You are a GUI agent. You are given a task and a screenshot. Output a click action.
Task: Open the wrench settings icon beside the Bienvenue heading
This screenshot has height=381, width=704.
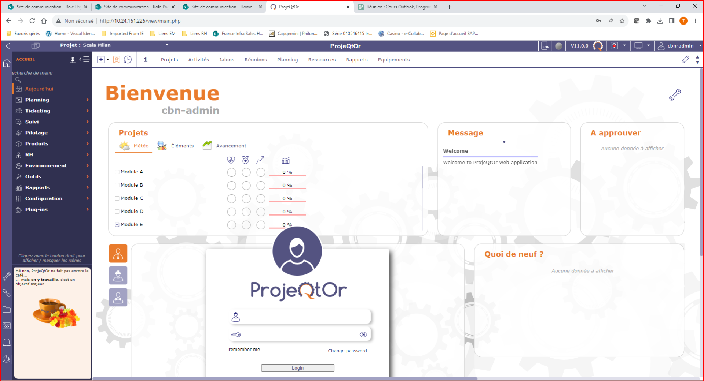tap(675, 94)
